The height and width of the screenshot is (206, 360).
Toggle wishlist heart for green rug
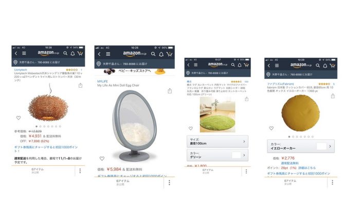coord(191,128)
